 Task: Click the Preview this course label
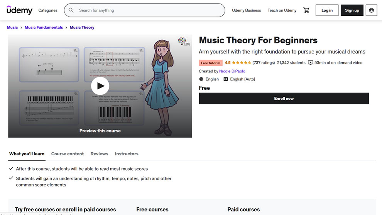tap(100, 131)
